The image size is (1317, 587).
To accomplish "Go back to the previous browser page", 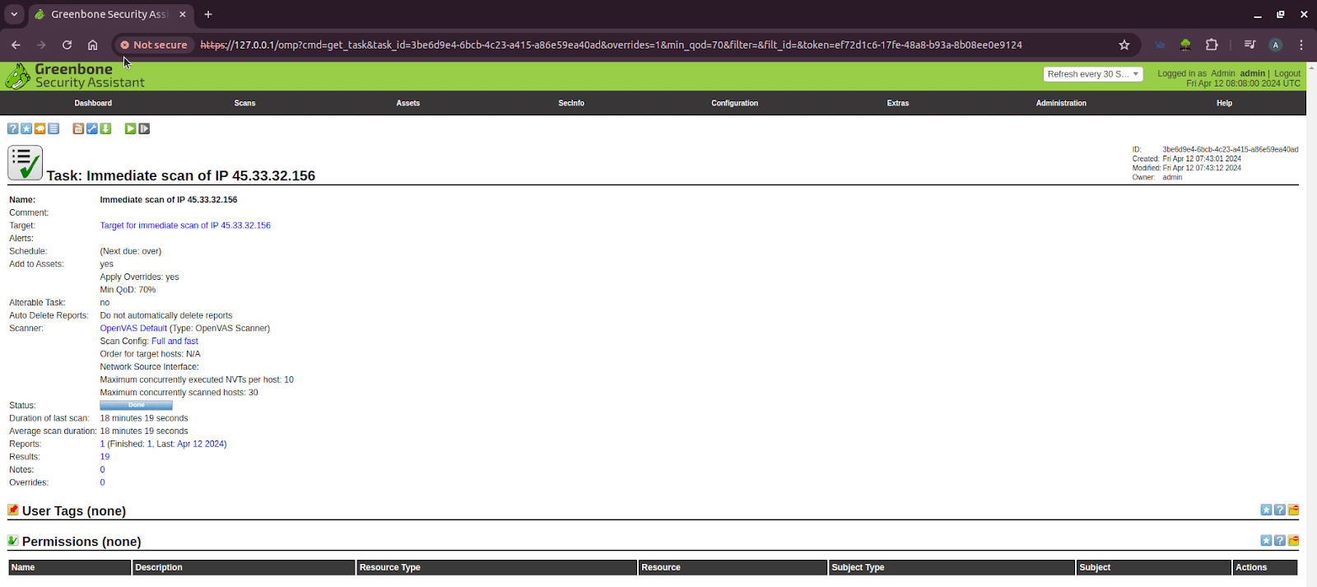I will click(16, 45).
